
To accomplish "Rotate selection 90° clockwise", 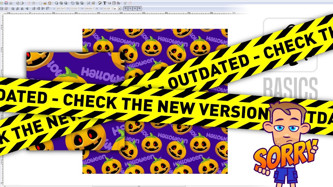I will [17, 9].
